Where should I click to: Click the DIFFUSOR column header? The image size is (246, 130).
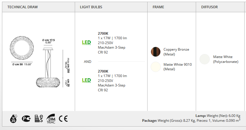point(209,7)
